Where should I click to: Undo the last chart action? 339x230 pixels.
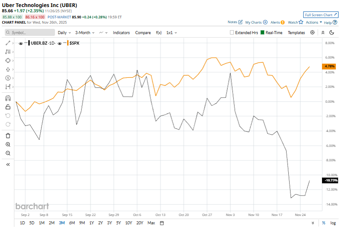click(8, 115)
